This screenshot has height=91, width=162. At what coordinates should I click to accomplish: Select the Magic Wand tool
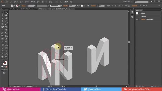[3, 15]
